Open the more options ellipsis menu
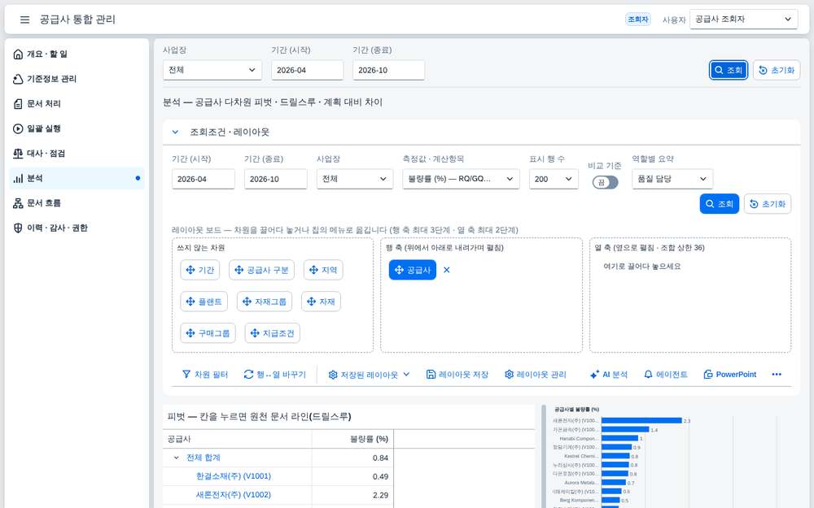Viewport: 814px width, 508px height. point(777,374)
